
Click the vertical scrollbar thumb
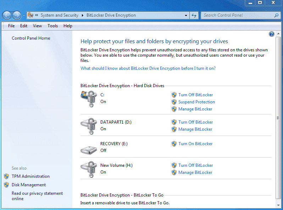(278, 118)
